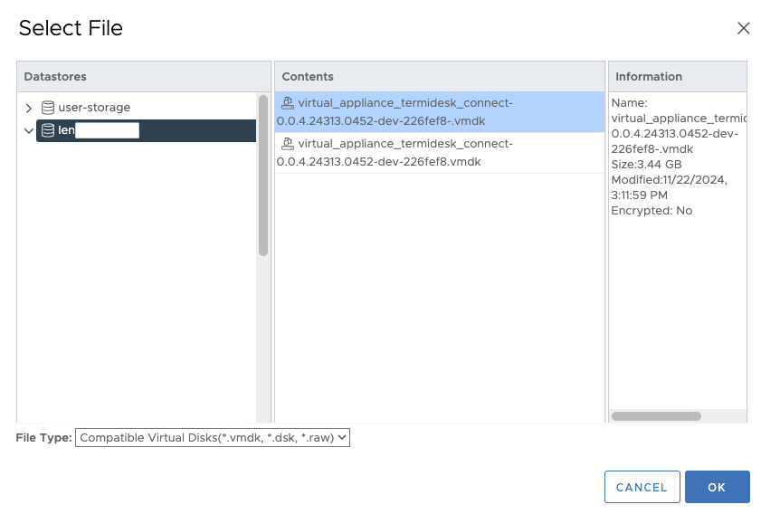Select file ending in 226fef8.vmdk
The width and height of the screenshot is (761, 514).
[440, 153]
